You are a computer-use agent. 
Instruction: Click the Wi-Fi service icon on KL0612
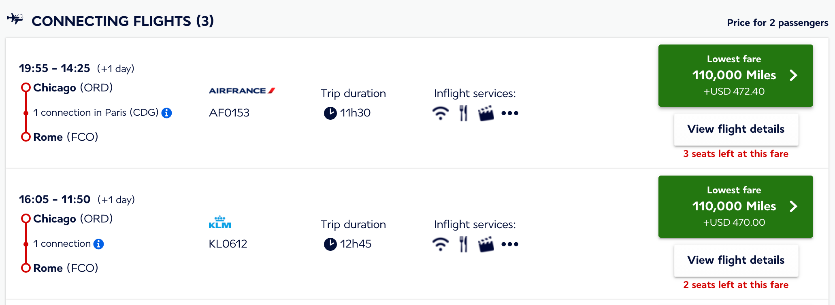(x=441, y=244)
